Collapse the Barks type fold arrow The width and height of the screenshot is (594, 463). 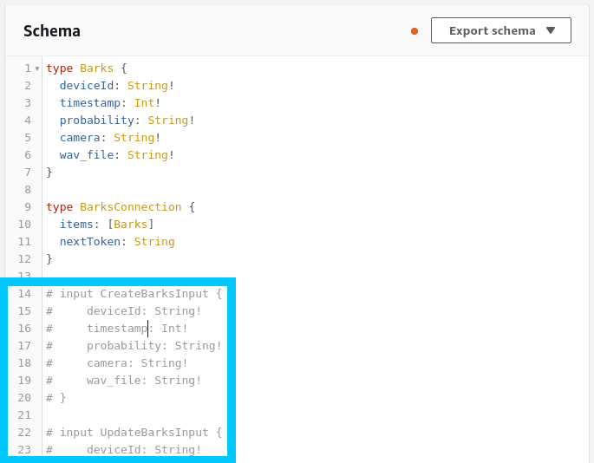click(37, 68)
